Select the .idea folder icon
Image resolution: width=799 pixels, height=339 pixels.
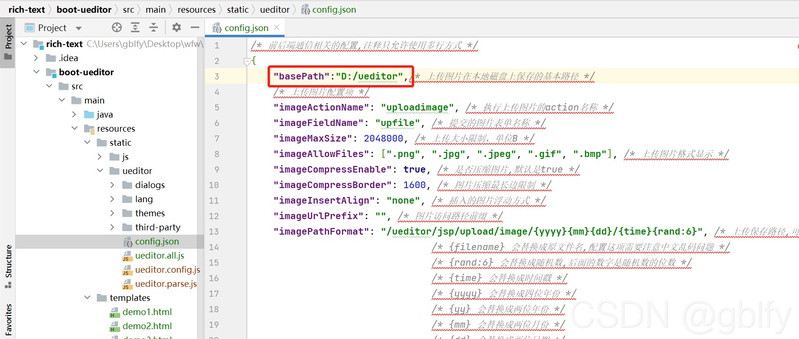51,58
